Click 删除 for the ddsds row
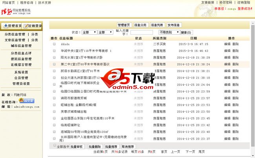The width and height of the screenshot is (255, 158). tap(235, 44)
